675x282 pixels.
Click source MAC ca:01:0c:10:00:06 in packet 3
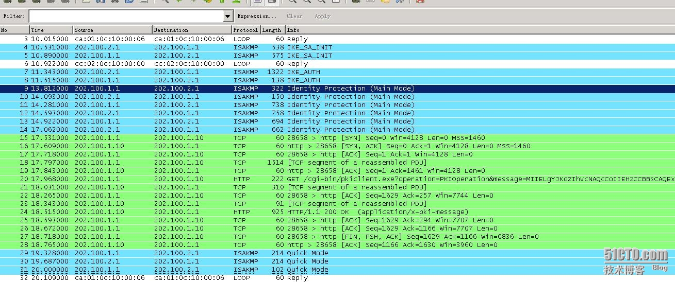[110, 39]
